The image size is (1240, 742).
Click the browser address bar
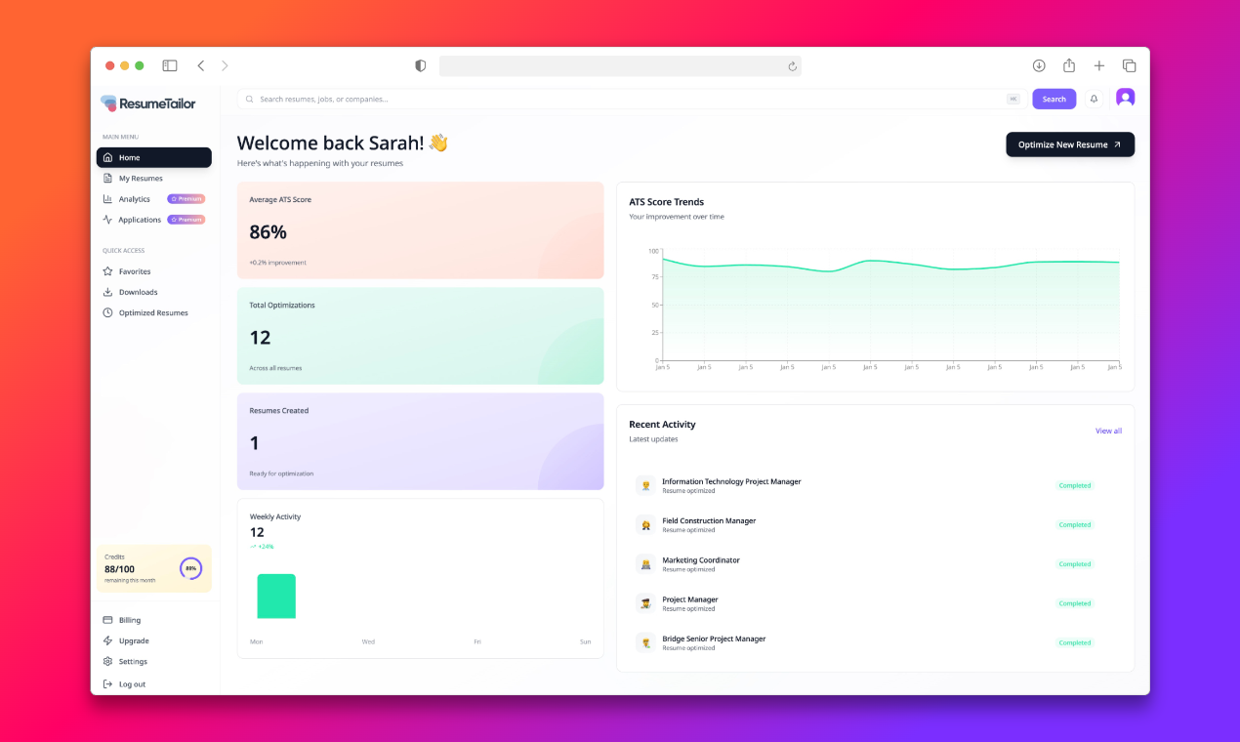(x=620, y=65)
